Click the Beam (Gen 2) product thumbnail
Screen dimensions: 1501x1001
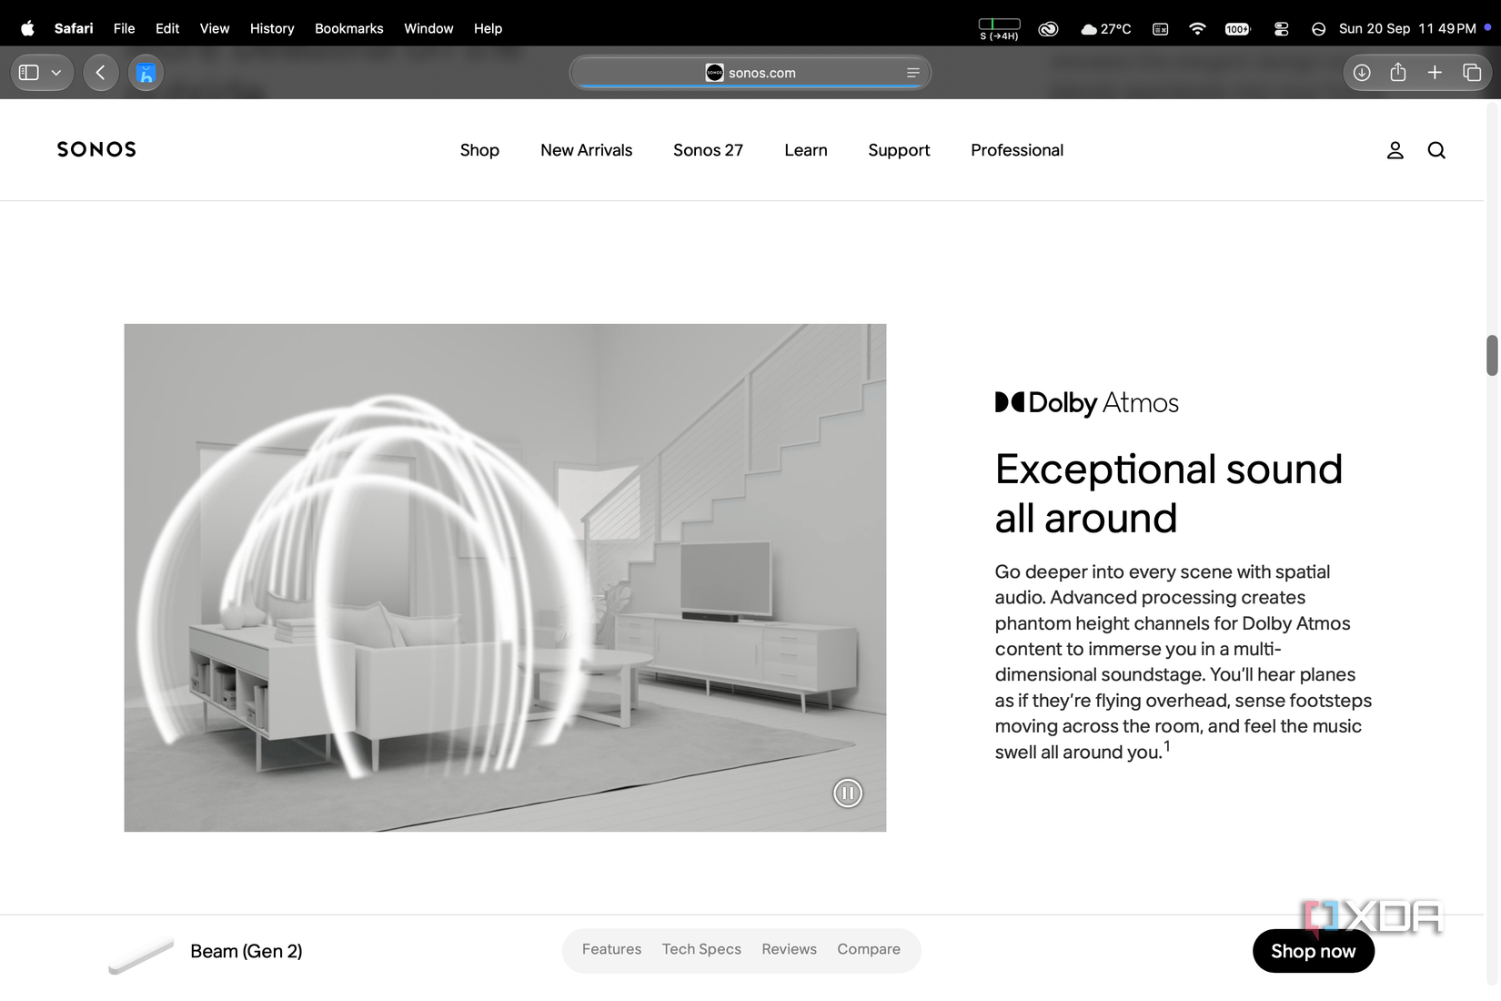tap(141, 954)
